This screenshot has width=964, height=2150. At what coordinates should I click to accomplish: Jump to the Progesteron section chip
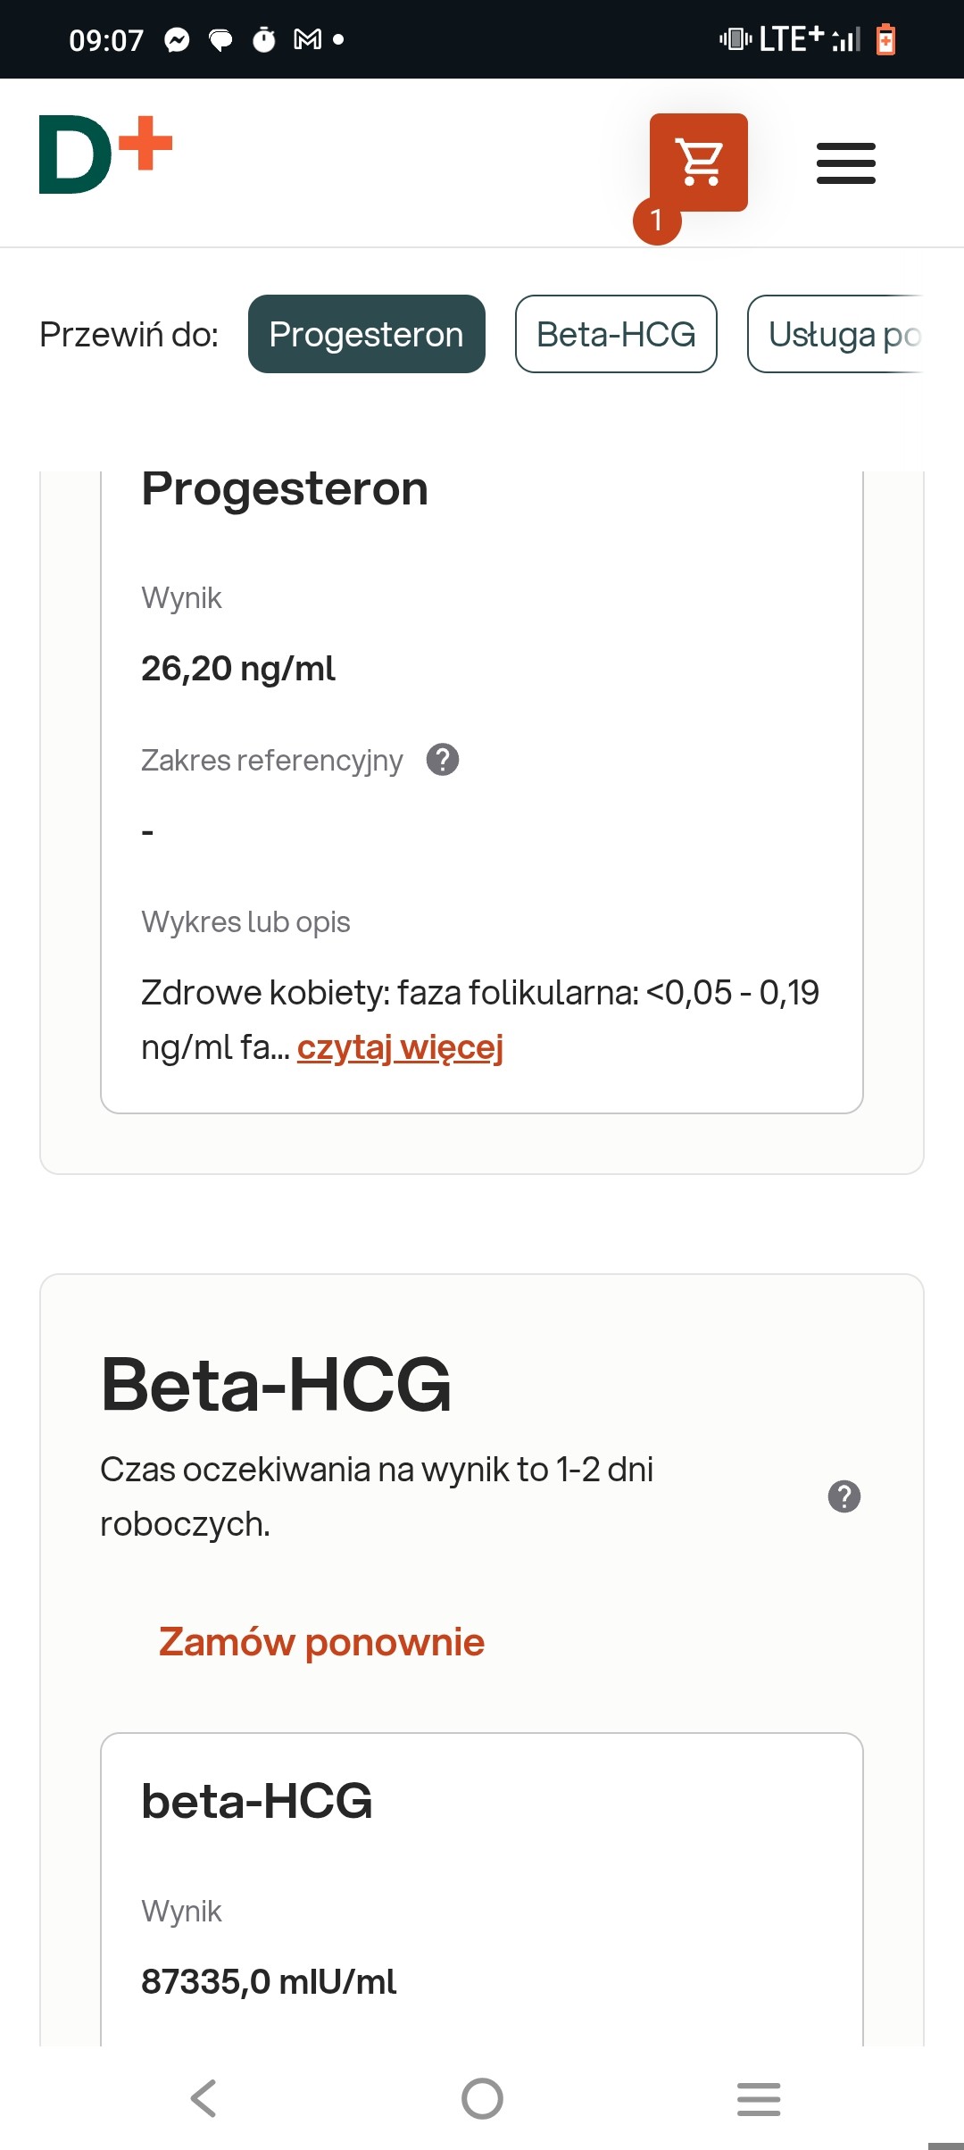click(x=366, y=334)
